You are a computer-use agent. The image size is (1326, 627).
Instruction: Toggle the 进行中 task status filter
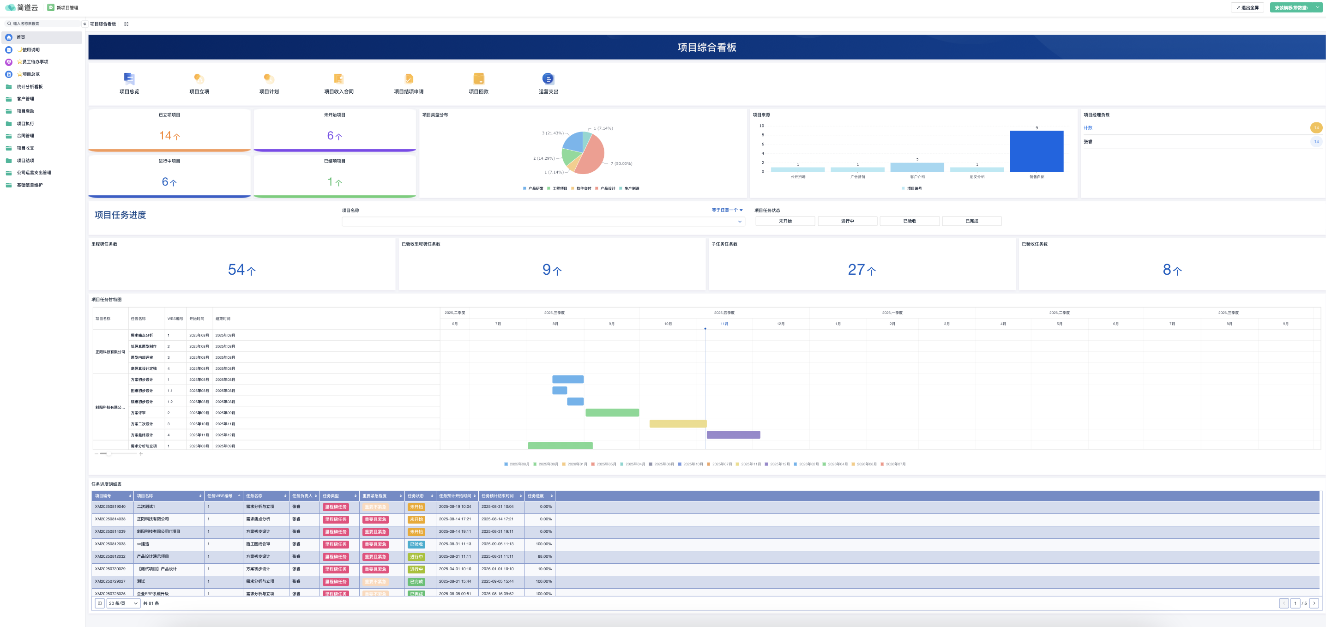click(x=847, y=221)
